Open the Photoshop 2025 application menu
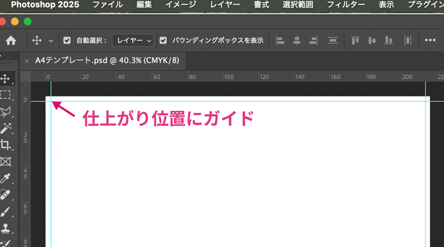Image resolution: width=444 pixels, height=247 pixels. point(45,4)
